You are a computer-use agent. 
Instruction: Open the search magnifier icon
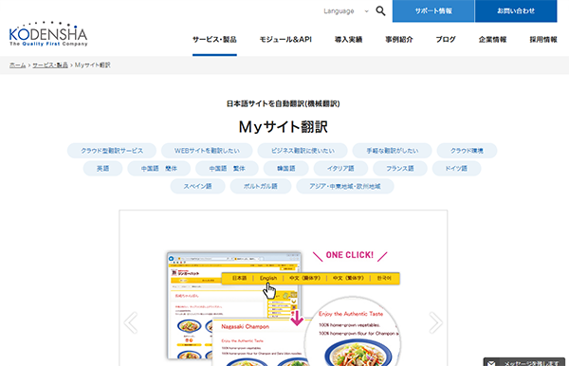[380, 10]
